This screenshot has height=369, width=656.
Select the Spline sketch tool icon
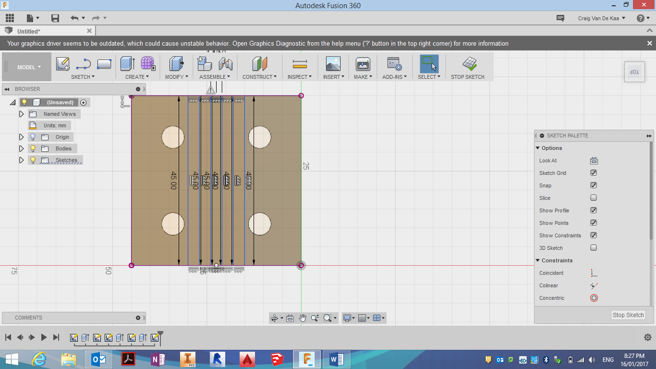[x=84, y=63]
